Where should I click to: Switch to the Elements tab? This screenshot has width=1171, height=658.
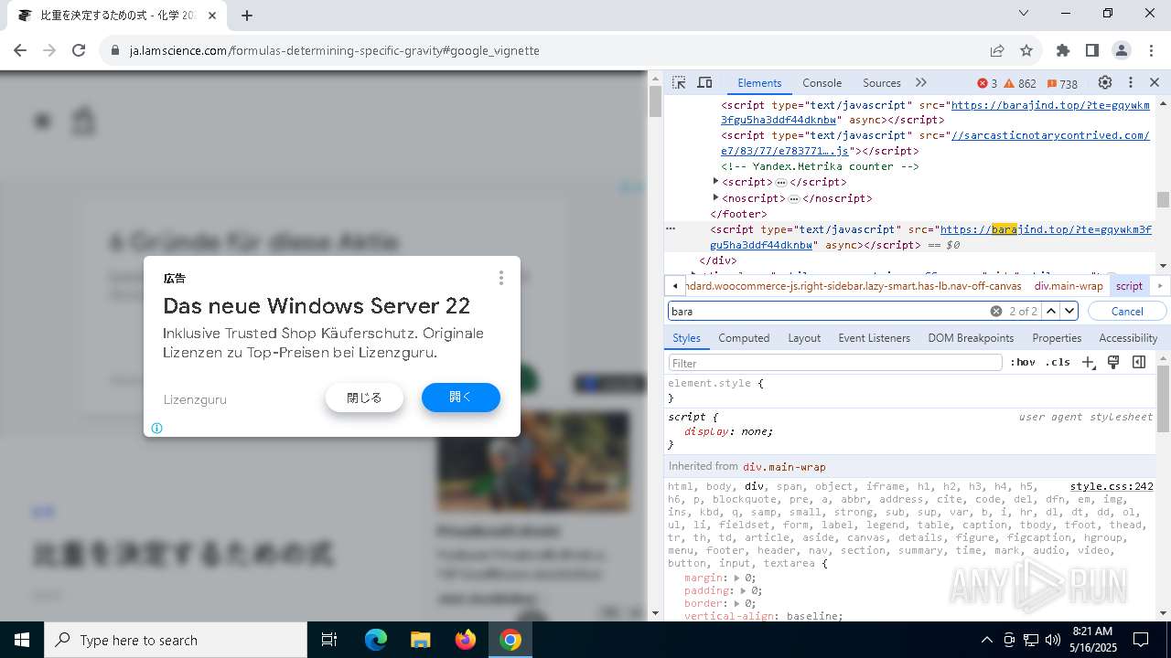[759, 83]
